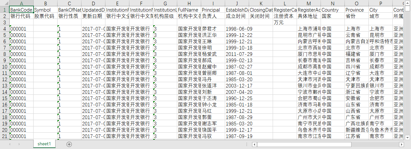Image resolution: width=411 pixels, height=149 pixels.
Task: Click the 关闭时间 cell
Action: [x=261, y=16]
